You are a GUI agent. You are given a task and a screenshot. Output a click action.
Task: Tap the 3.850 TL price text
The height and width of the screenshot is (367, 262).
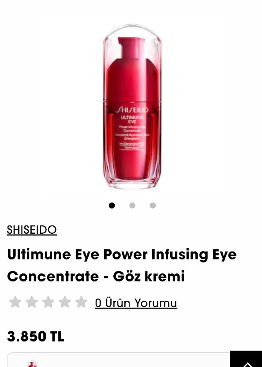tap(36, 336)
